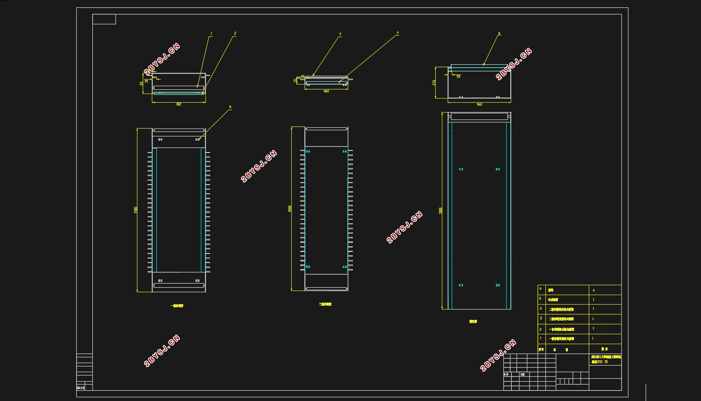Click the 662 width dimension text
Image resolution: width=701 pixels, height=401 pixels.
326,91
